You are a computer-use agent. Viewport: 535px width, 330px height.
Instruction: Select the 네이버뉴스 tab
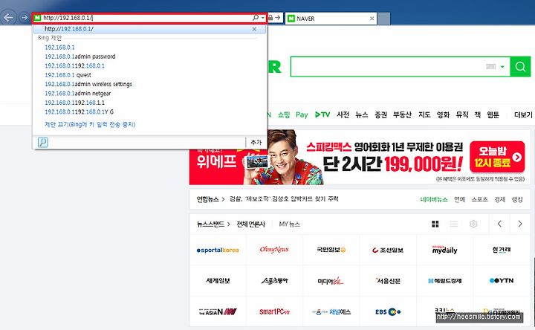434,199
